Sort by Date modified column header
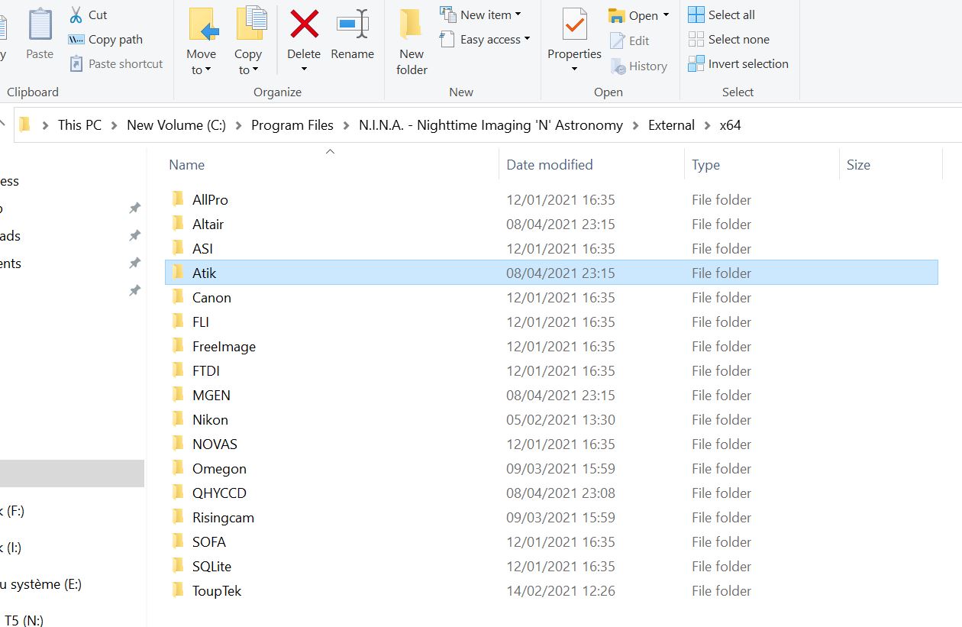The width and height of the screenshot is (962, 627). (x=550, y=165)
